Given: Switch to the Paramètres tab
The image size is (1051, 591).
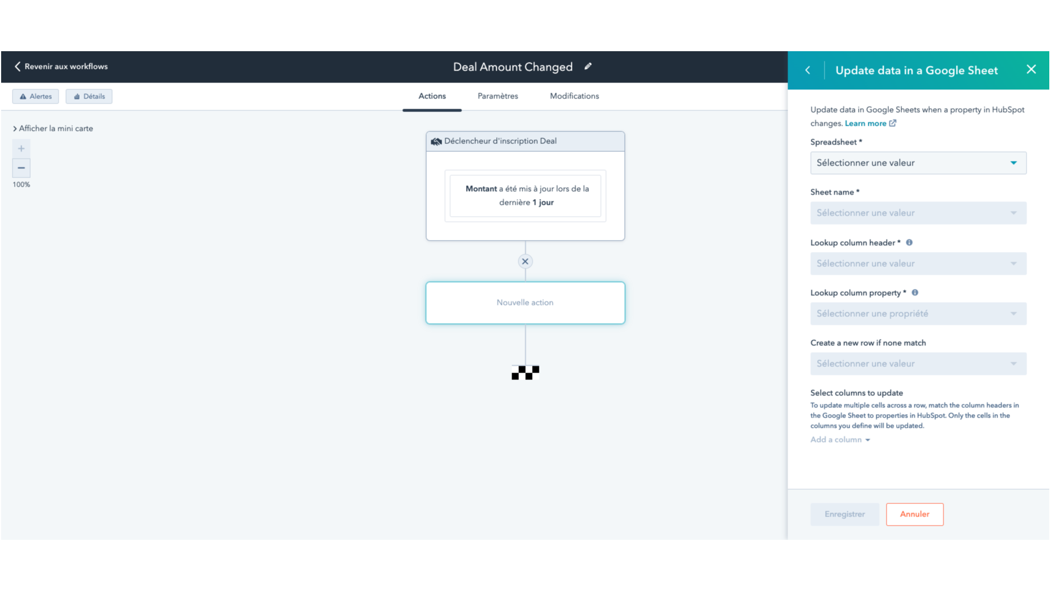Looking at the screenshot, I should [x=497, y=96].
